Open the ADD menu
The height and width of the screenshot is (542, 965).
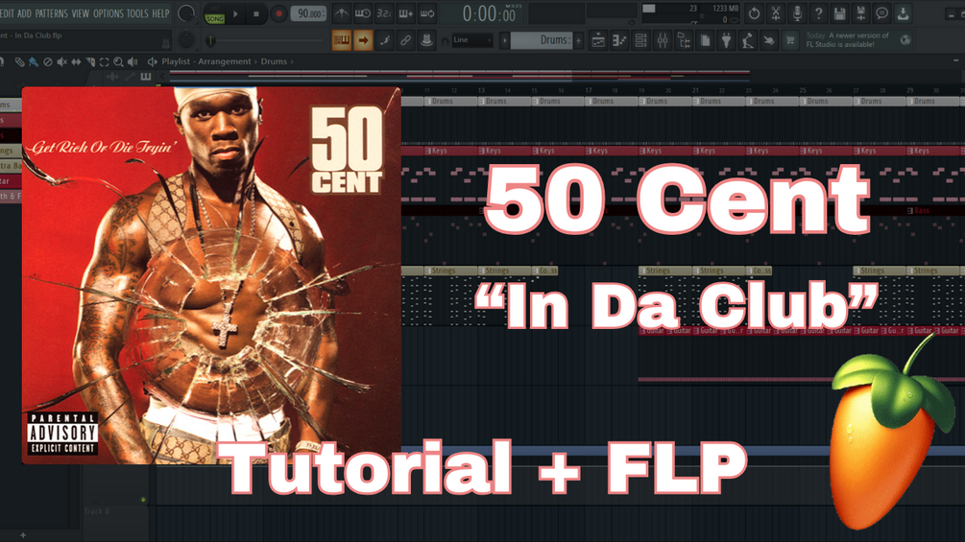point(25,12)
